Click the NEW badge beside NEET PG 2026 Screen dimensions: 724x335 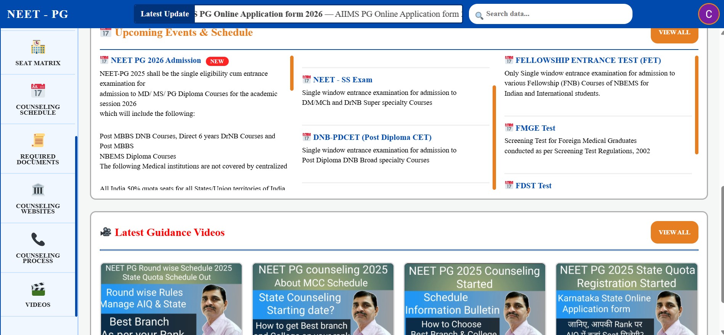pyautogui.click(x=217, y=61)
